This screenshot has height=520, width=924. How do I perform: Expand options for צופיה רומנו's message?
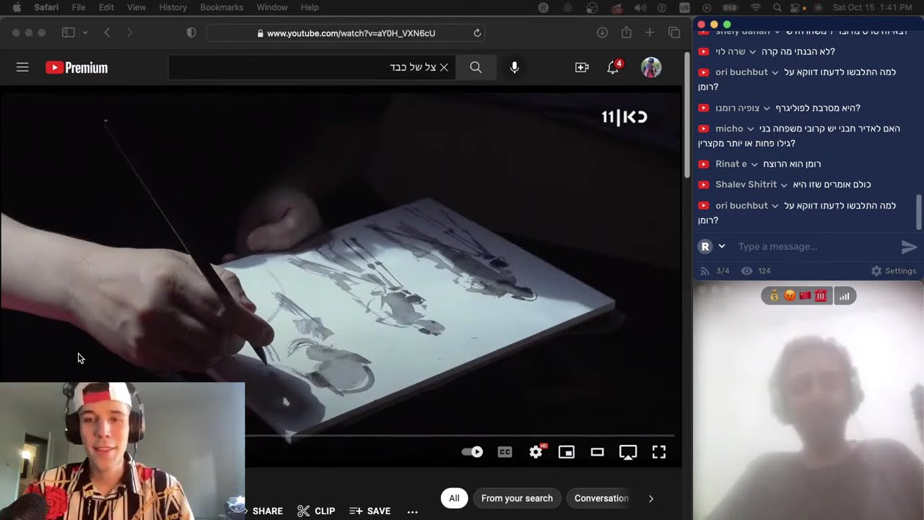(x=767, y=108)
